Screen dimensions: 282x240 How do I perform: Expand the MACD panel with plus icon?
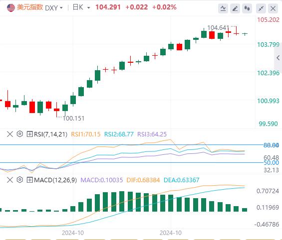[29, 180]
